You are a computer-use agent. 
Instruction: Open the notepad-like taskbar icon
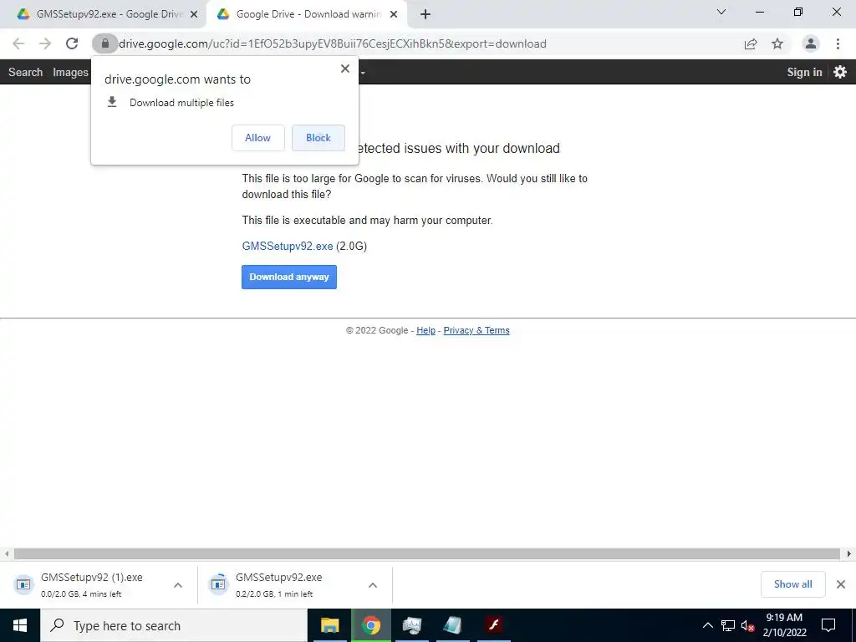[452, 625]
